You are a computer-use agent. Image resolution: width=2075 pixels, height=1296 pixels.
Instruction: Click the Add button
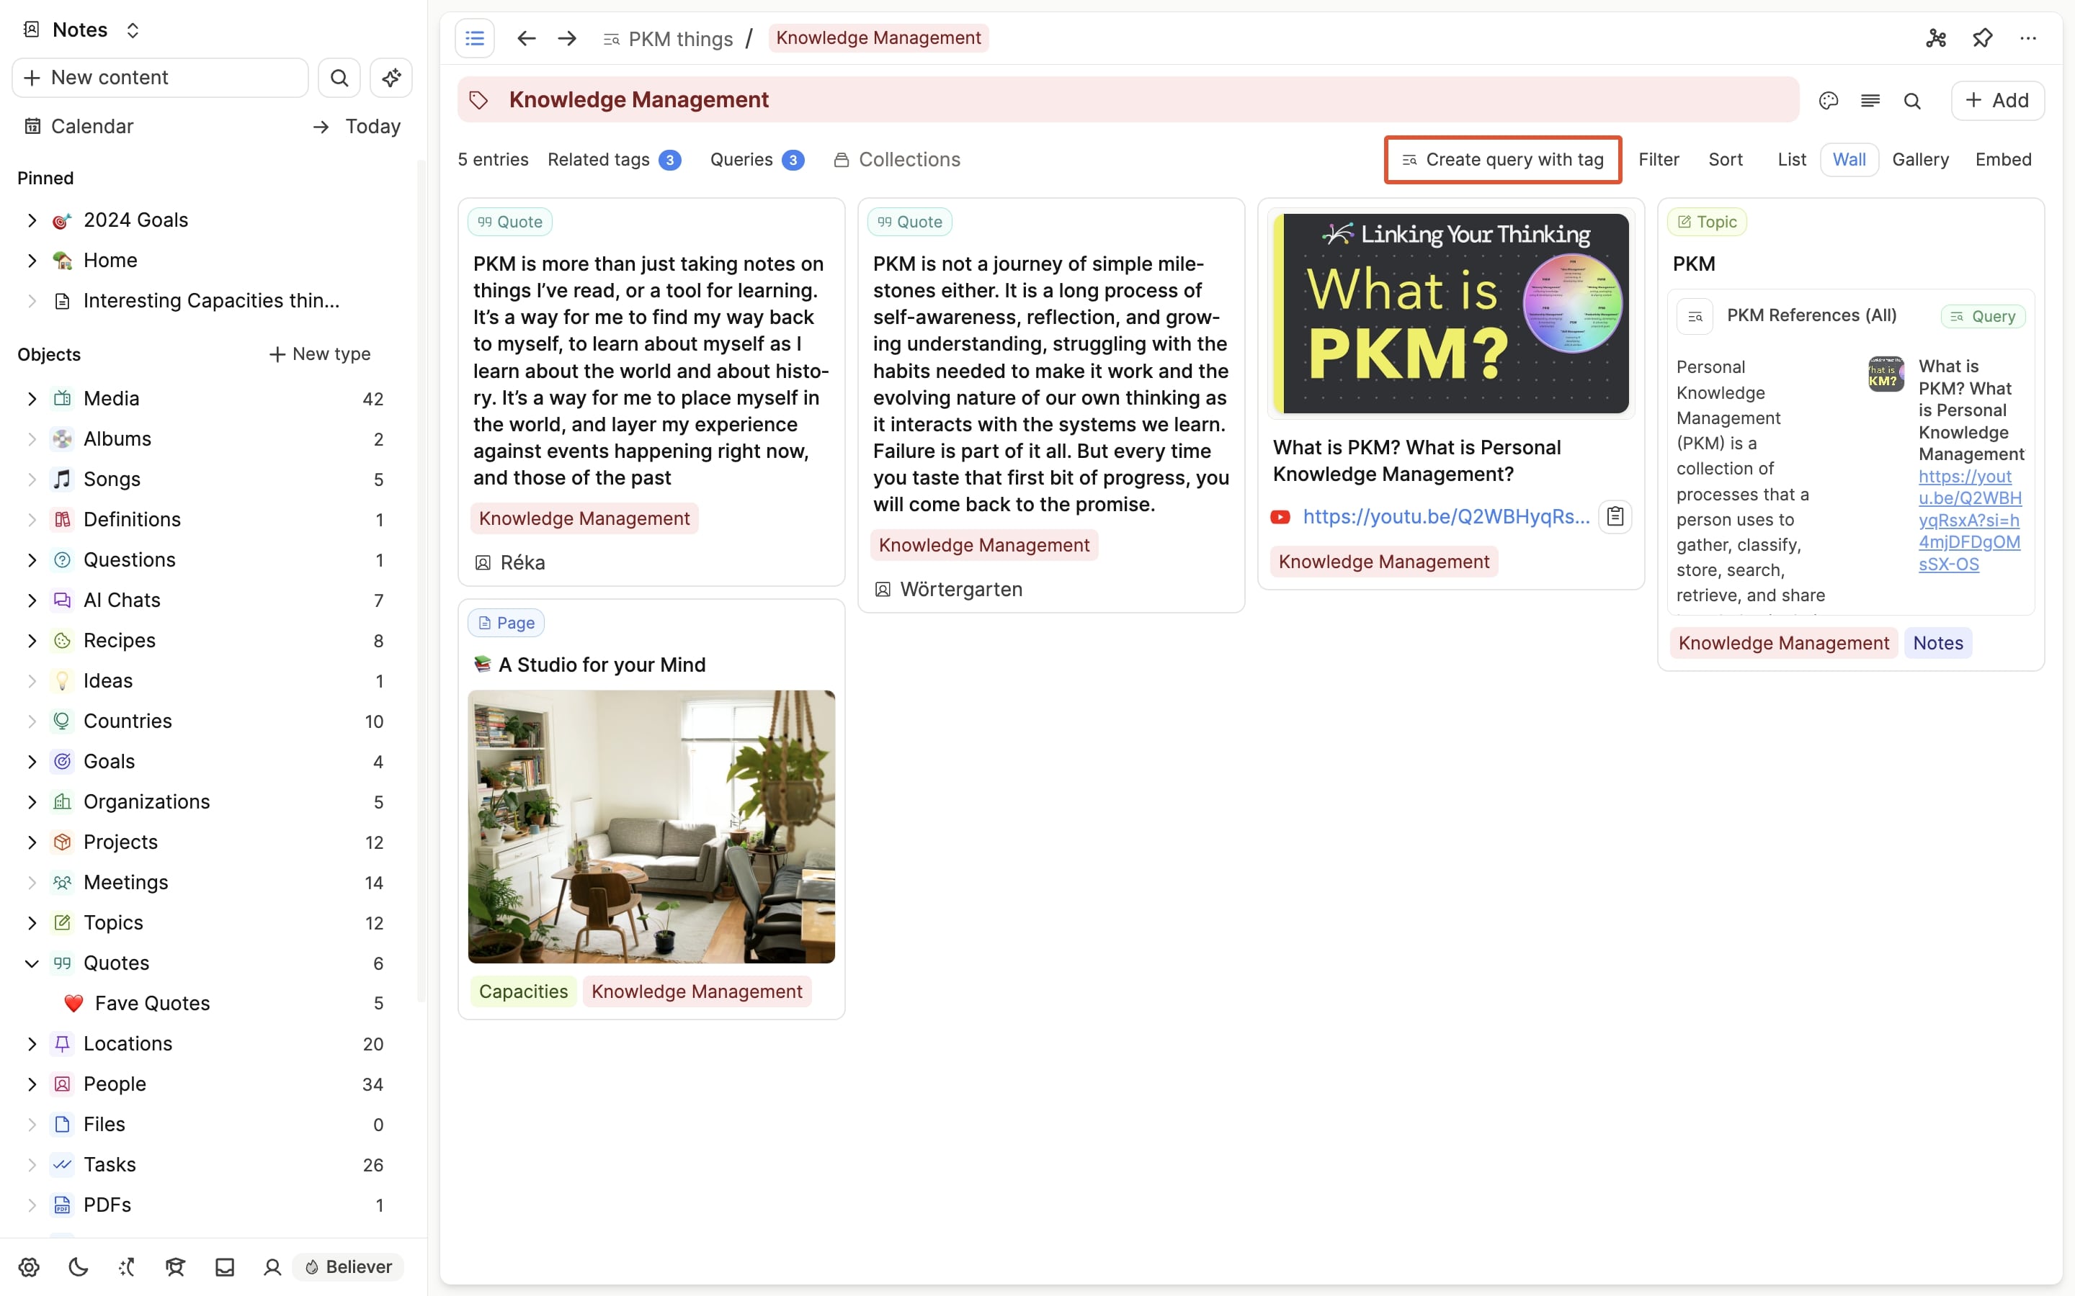[x=1997, y=101]
